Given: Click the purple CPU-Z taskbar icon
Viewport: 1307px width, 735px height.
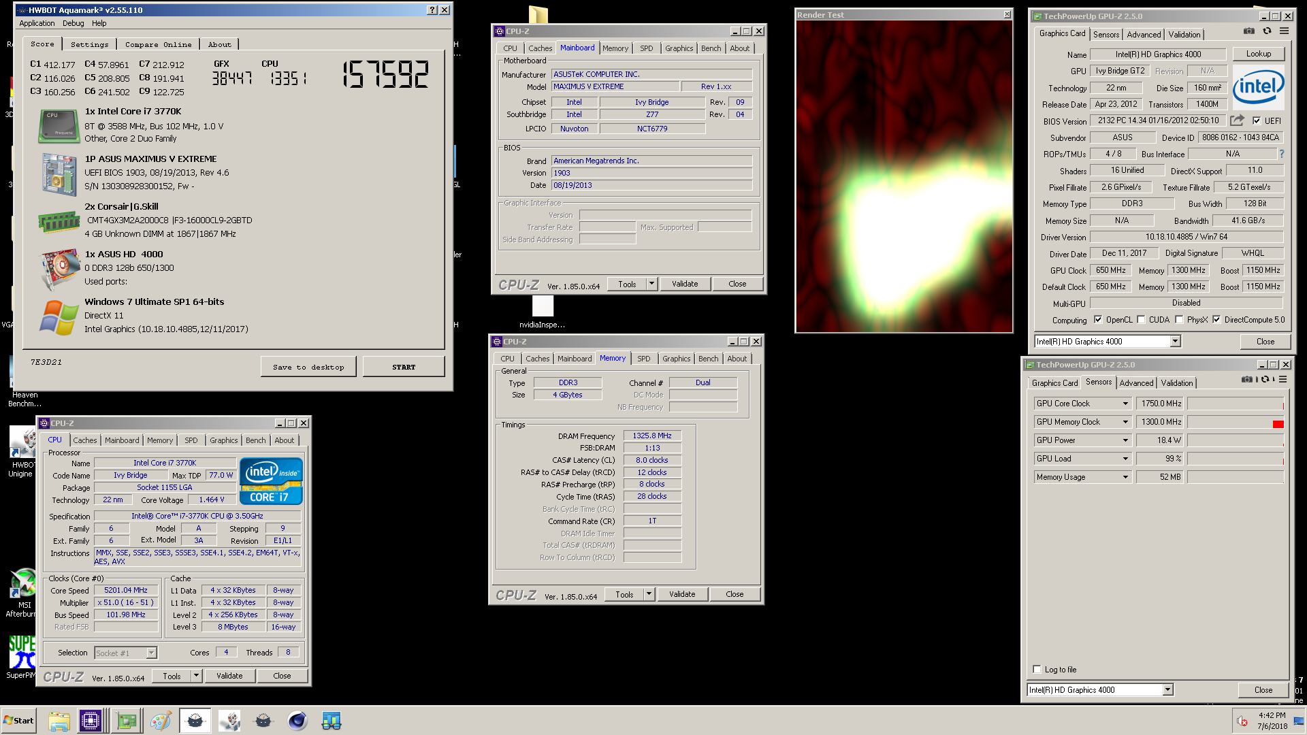Looking at the screenshot, I should click(x=90, y=721).
